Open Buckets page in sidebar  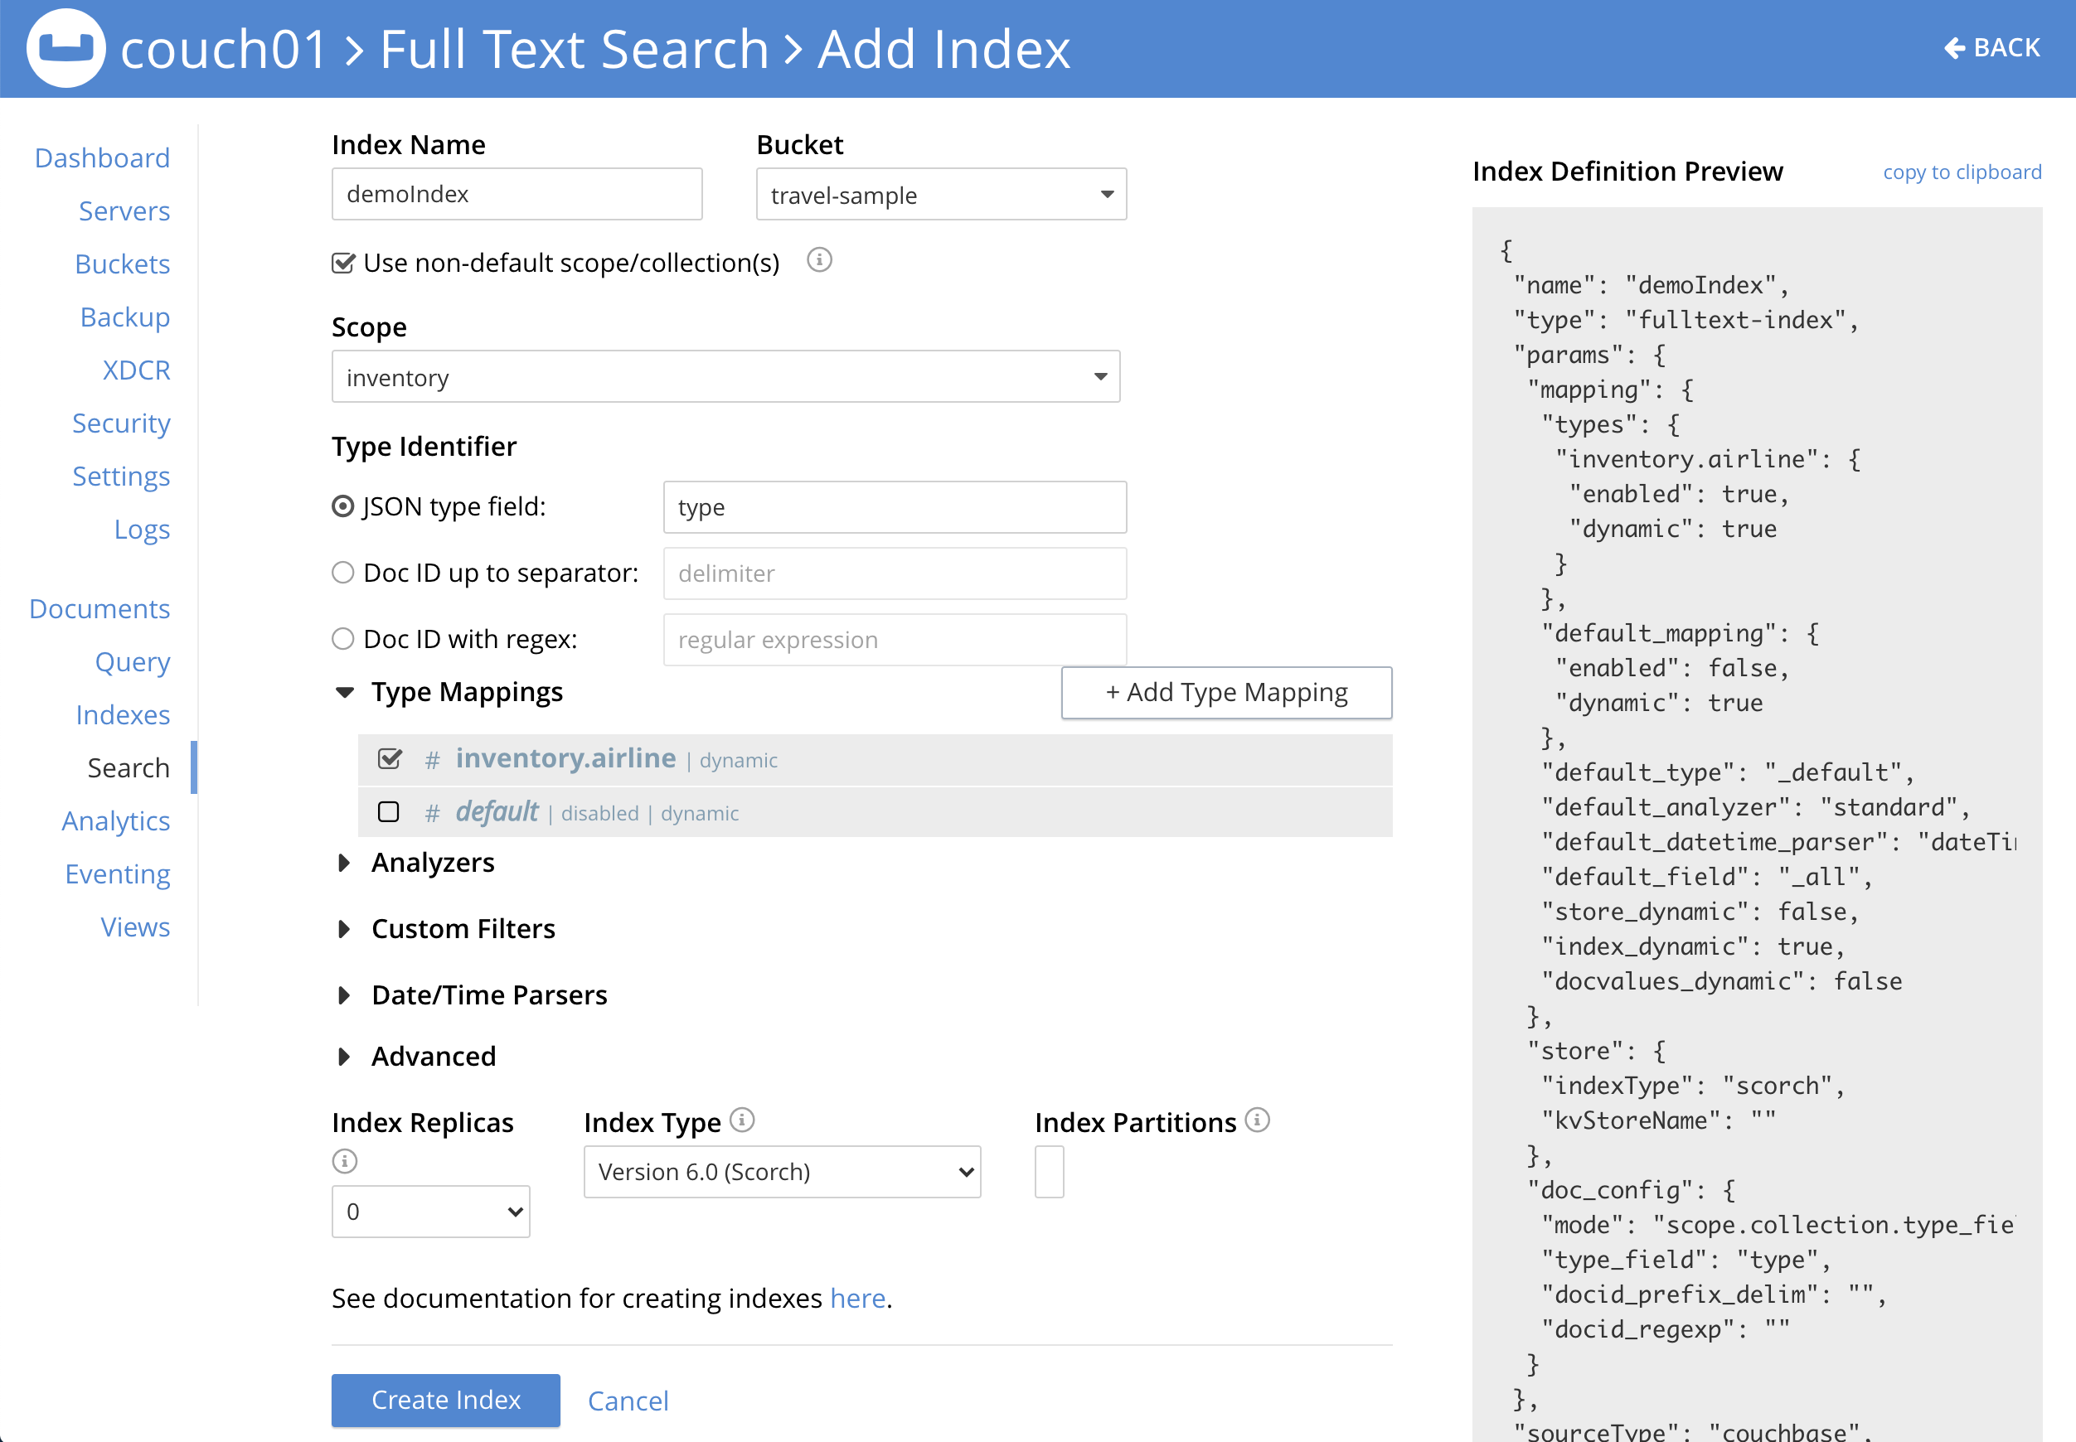point(122,264)
